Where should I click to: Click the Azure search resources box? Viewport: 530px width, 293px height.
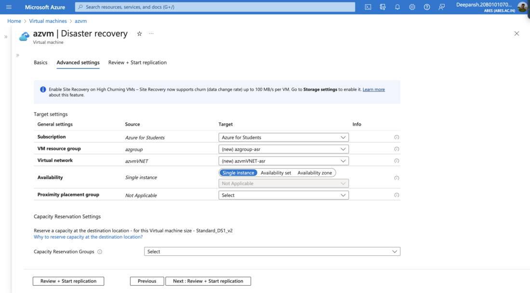(215, 7)
